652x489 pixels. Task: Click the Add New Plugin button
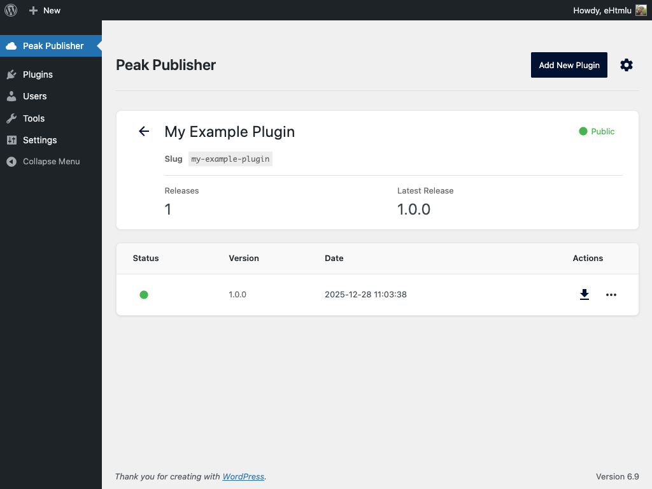click(x=569, y=65)
